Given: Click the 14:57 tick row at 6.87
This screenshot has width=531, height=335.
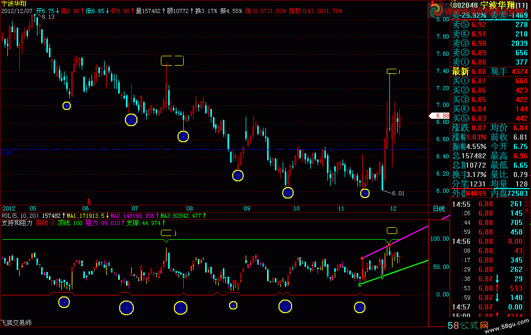Looking at the screenshot, I should 487,307.
